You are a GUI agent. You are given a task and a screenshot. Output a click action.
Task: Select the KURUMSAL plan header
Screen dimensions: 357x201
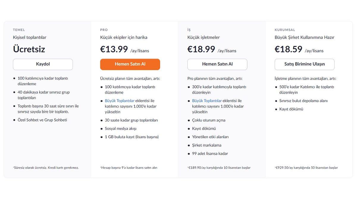[285, 29]
